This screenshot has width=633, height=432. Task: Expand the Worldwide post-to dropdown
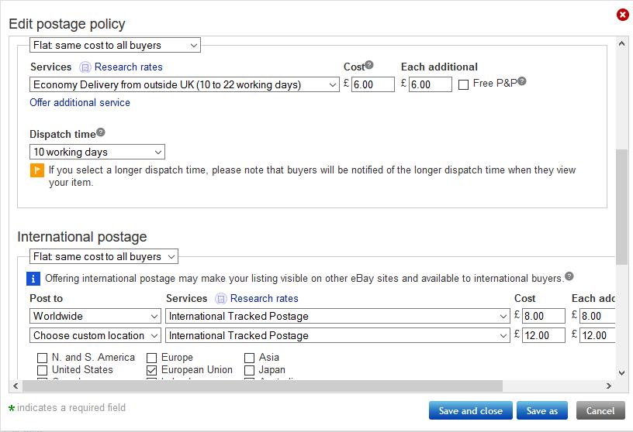coord(96,316)
